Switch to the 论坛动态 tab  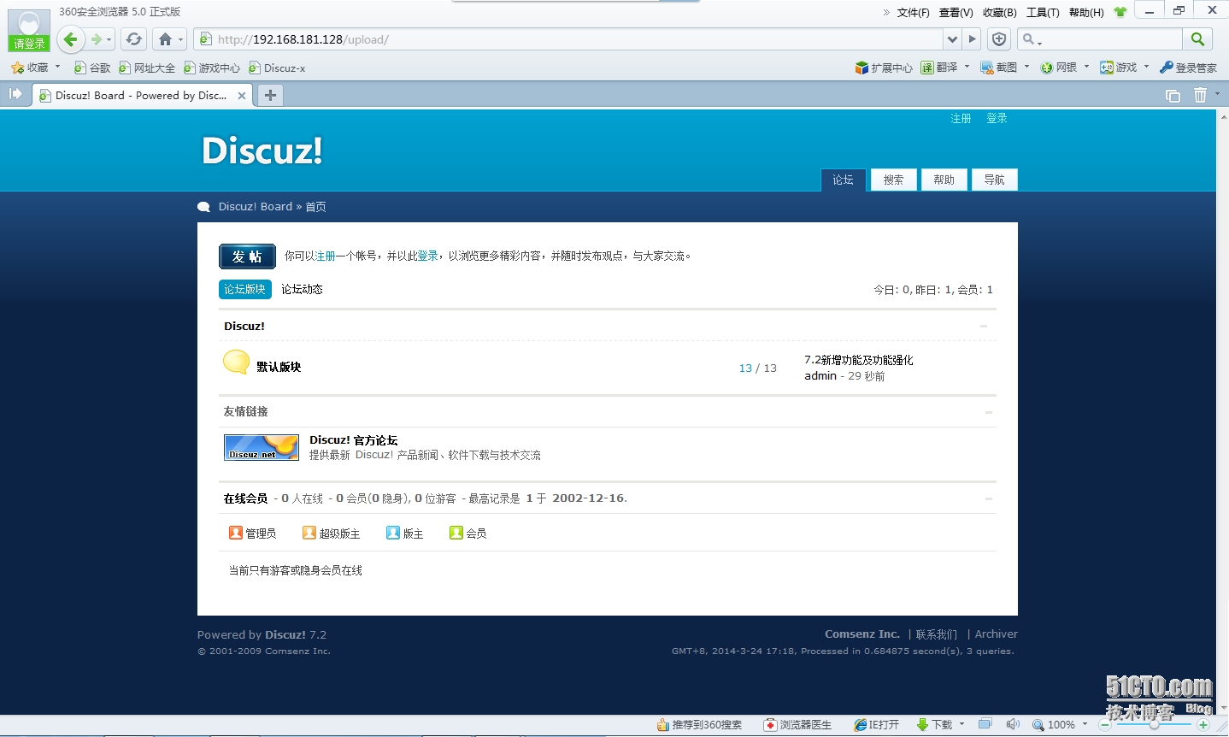coord(303,289)
